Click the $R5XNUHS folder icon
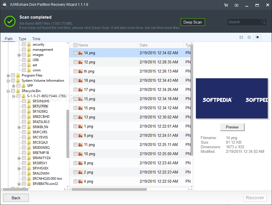Screen dimensions: 272x205 pos(29,101)
